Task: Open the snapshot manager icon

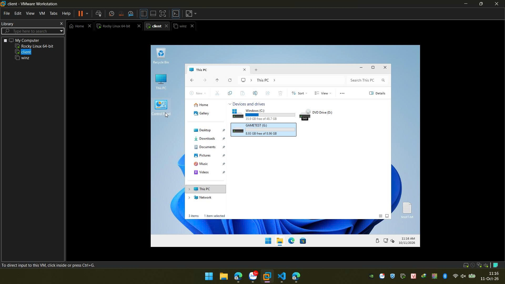Action: pos(131,13)
